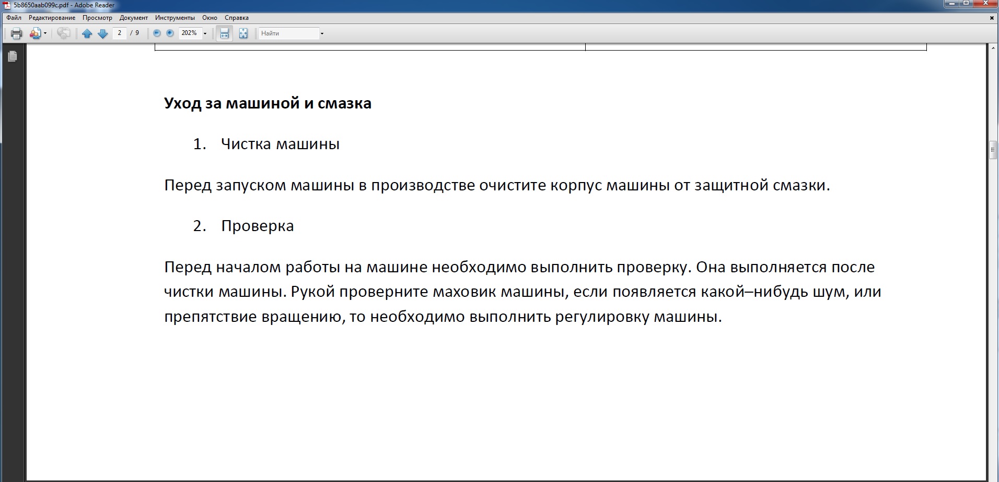Click the list item 'Чистка машины'
The width and height of the screenshot is (999, 482).
[x=280, y=144]
